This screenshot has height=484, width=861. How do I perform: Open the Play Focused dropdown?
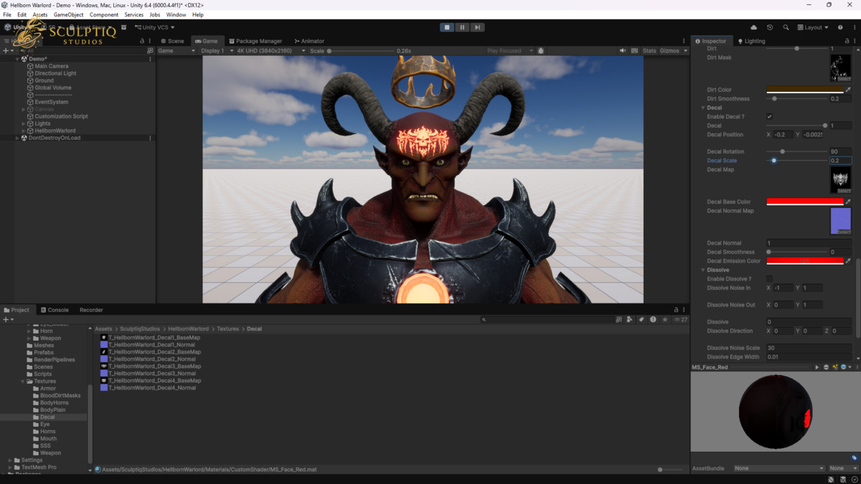pos(509,51)
